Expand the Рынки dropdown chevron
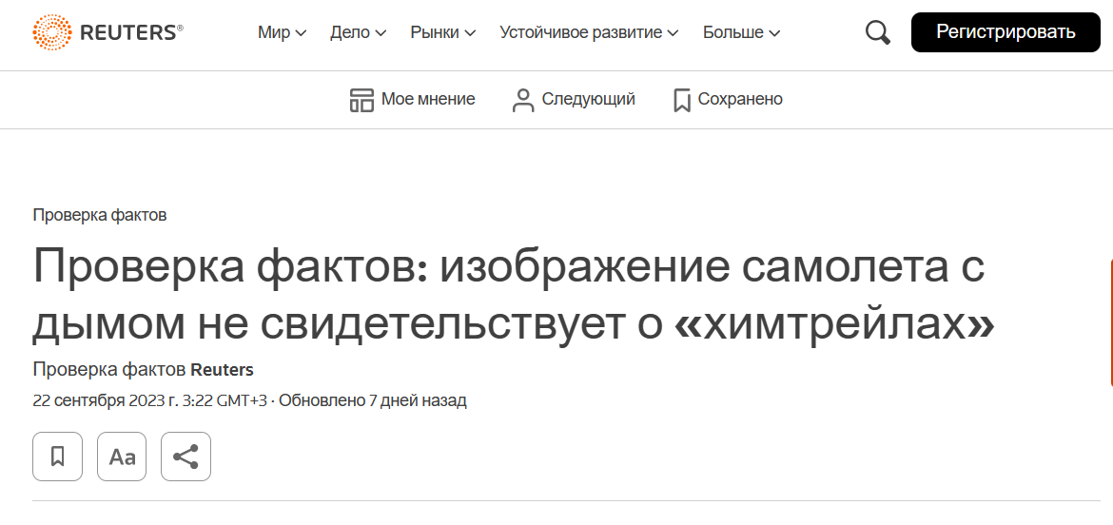The width and height of the screenshot is (1113, 525). 470,32
